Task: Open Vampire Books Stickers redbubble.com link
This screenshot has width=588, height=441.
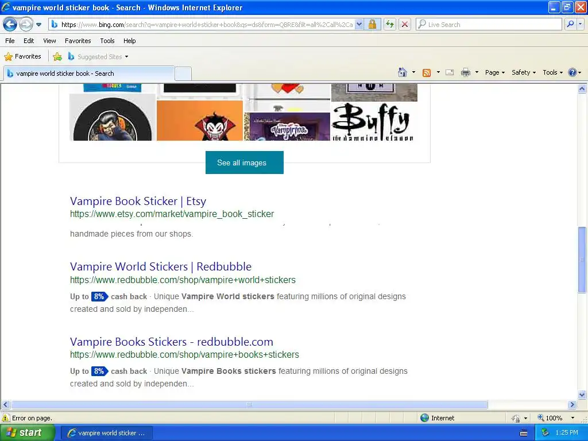Action: pyautogui.click(x=171, y=342)
